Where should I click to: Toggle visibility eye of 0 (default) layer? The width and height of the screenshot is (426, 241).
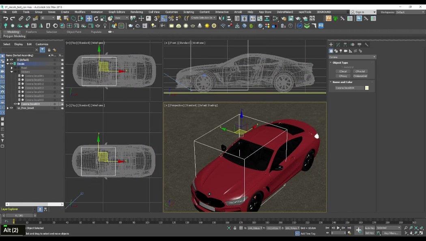click(x=11, y=60)
